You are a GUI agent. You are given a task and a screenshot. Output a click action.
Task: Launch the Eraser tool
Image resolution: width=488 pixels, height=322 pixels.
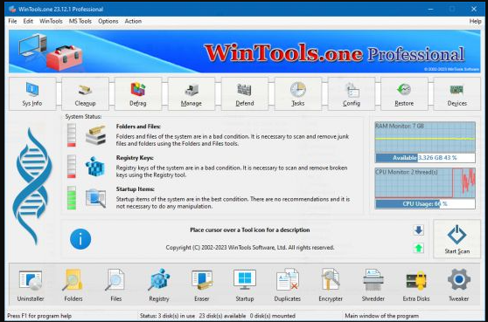click(202, 285)
